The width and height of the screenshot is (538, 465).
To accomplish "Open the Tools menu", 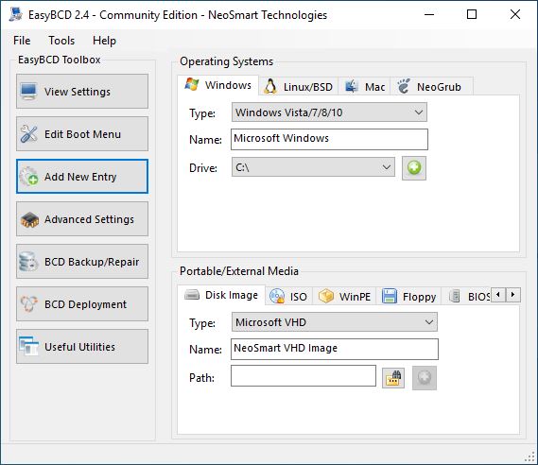I will click(61, 41).
